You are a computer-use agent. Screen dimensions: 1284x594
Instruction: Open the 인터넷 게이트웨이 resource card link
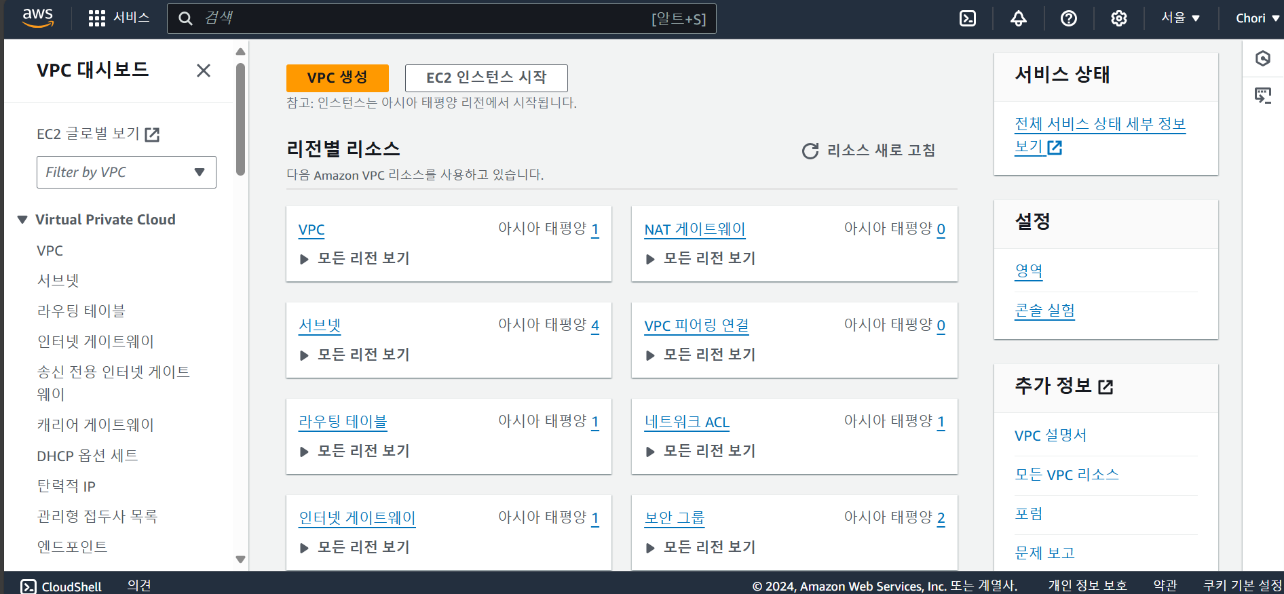pyautogui.click(x=357, y=519)
